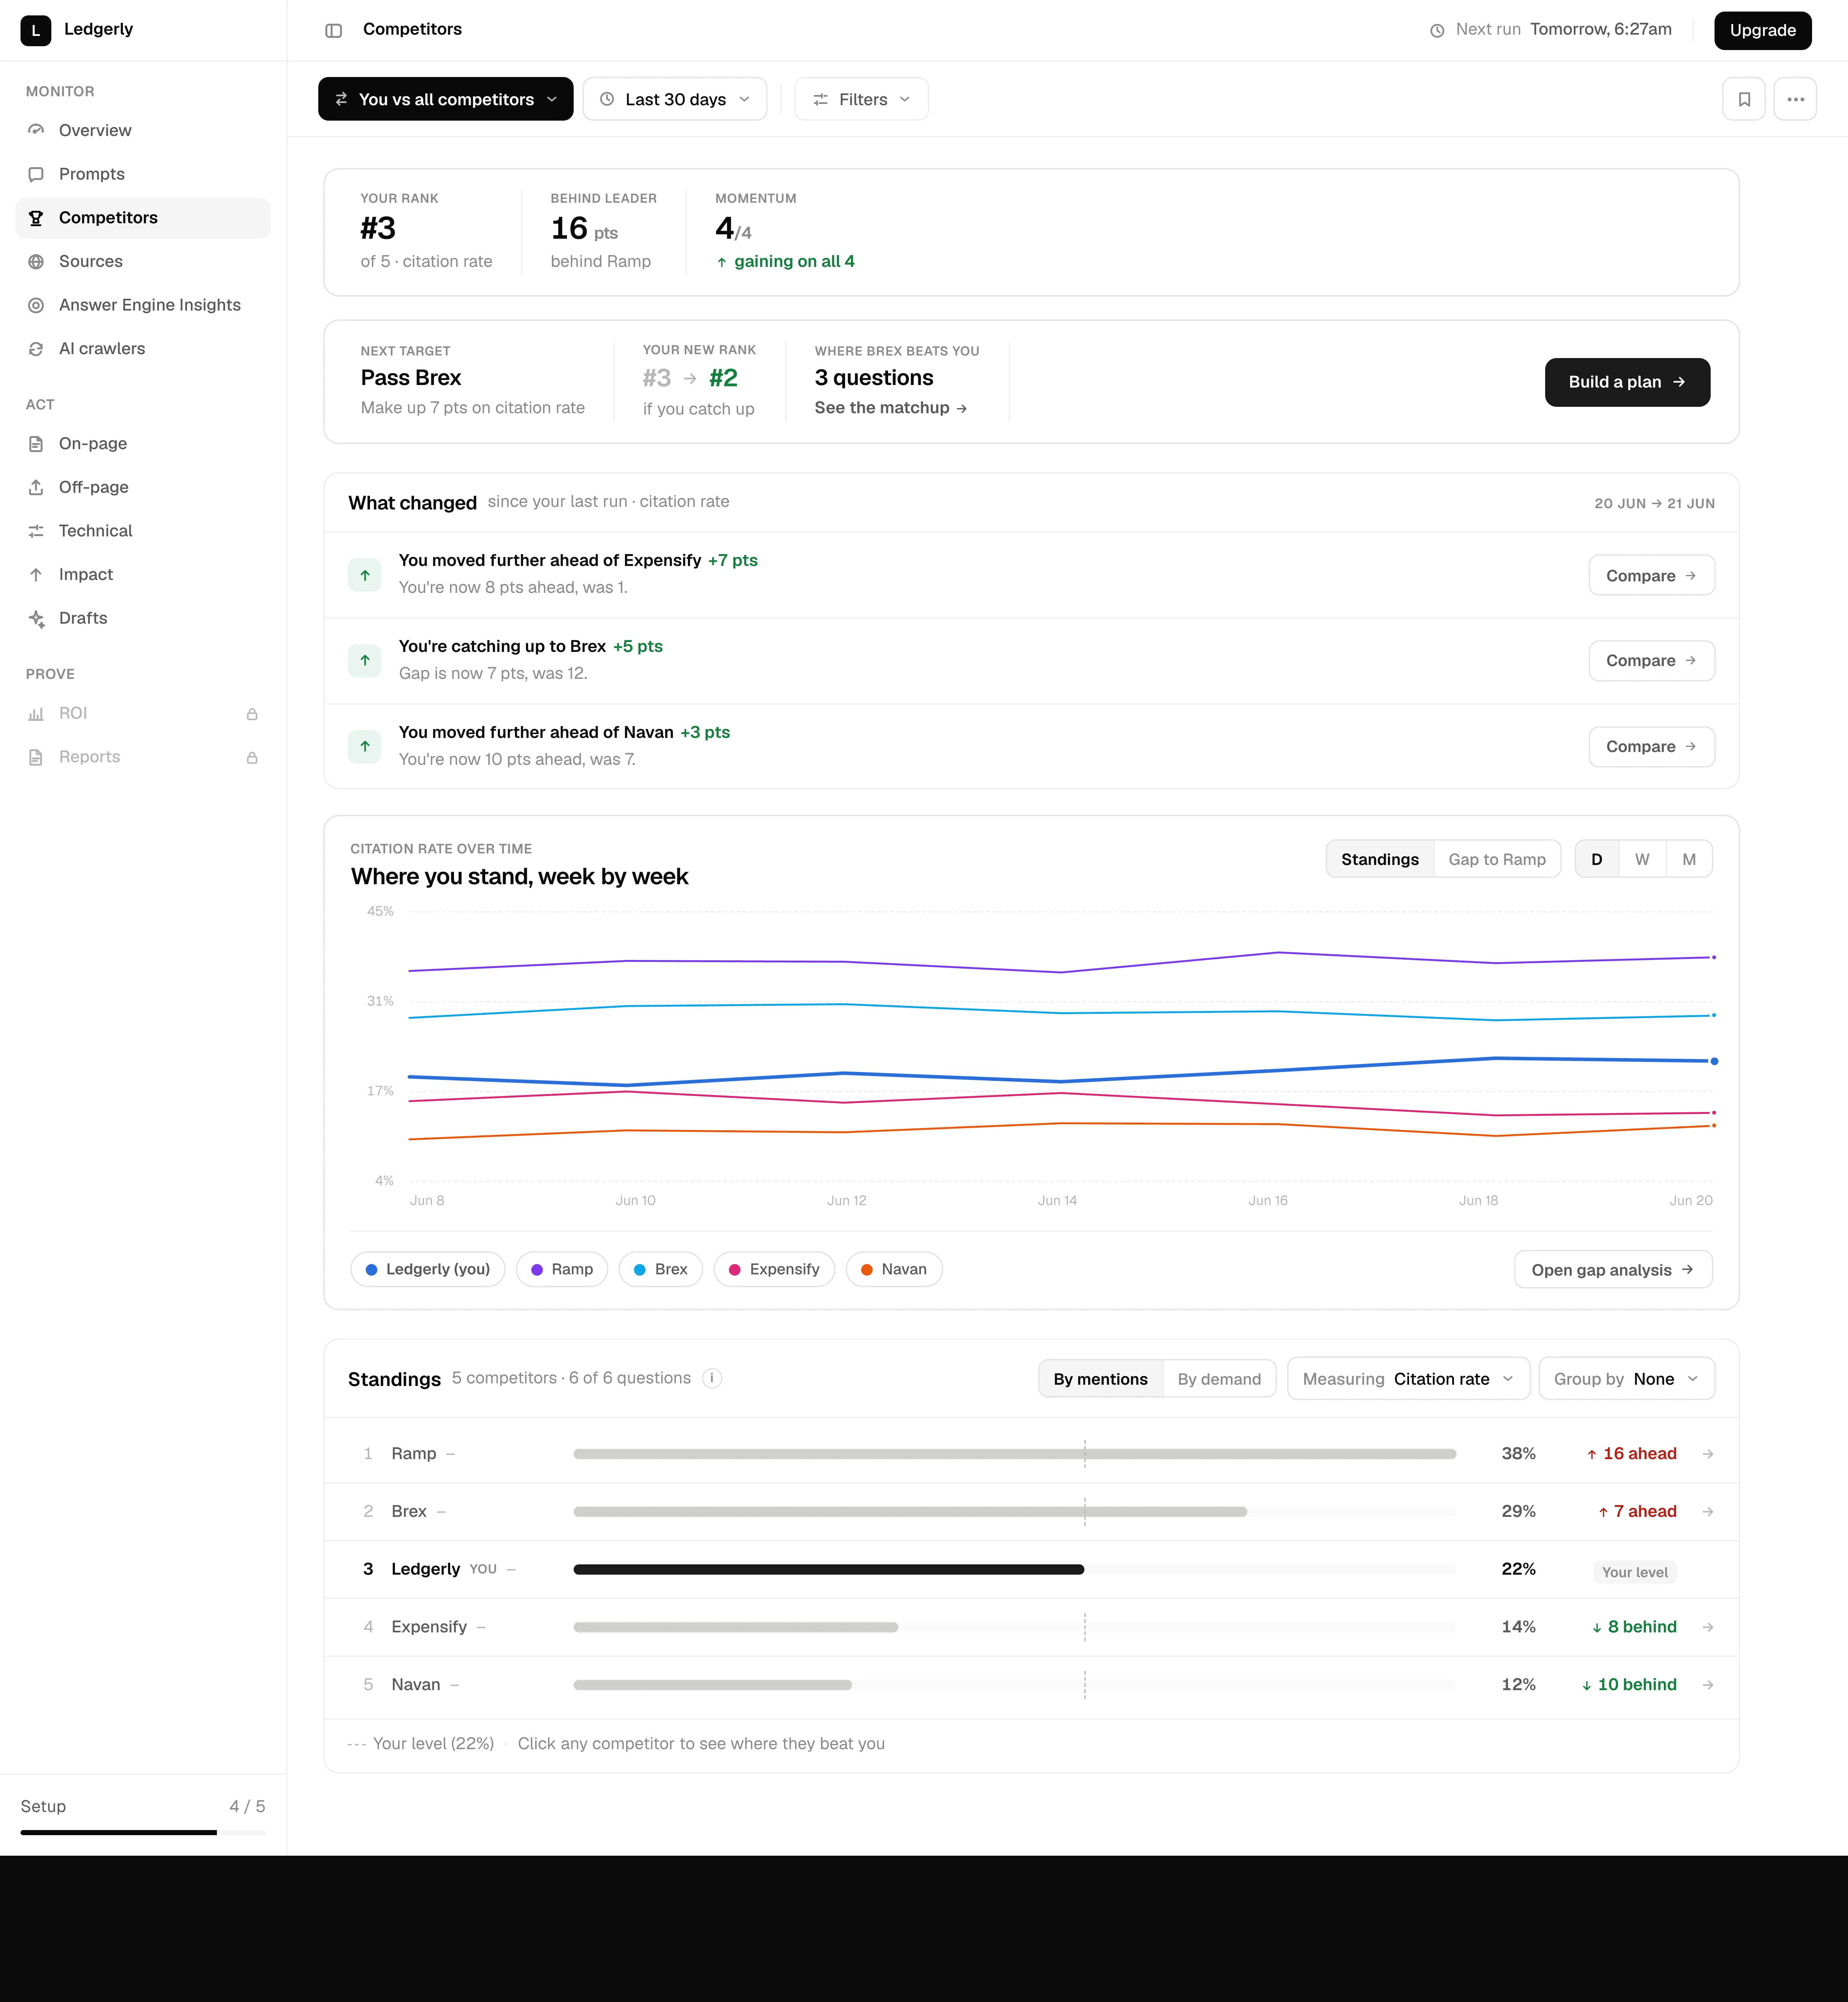Click the Competitors trophy icon

[36, 218]
